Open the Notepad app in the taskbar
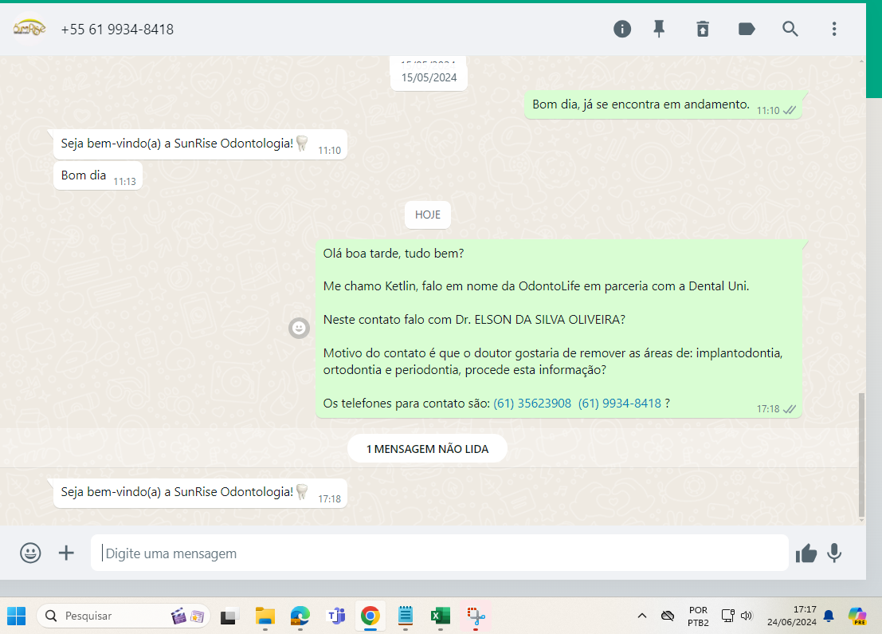 click(x=406, y=616)
